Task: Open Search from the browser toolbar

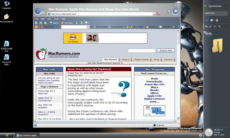Action: (x=54, y=23)
